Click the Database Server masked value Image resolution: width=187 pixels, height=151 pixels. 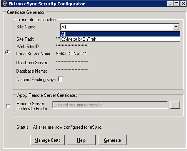[72, 61]
